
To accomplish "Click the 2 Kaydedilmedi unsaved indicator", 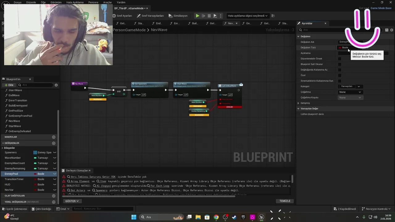I will coord(345,209).
